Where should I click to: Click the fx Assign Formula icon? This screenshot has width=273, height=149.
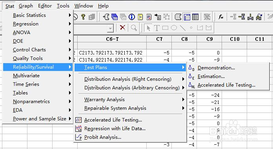pyautogui.click(x=221, y=17)
